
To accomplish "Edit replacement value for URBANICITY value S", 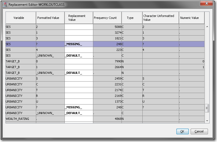I will [x=79, y=79].
